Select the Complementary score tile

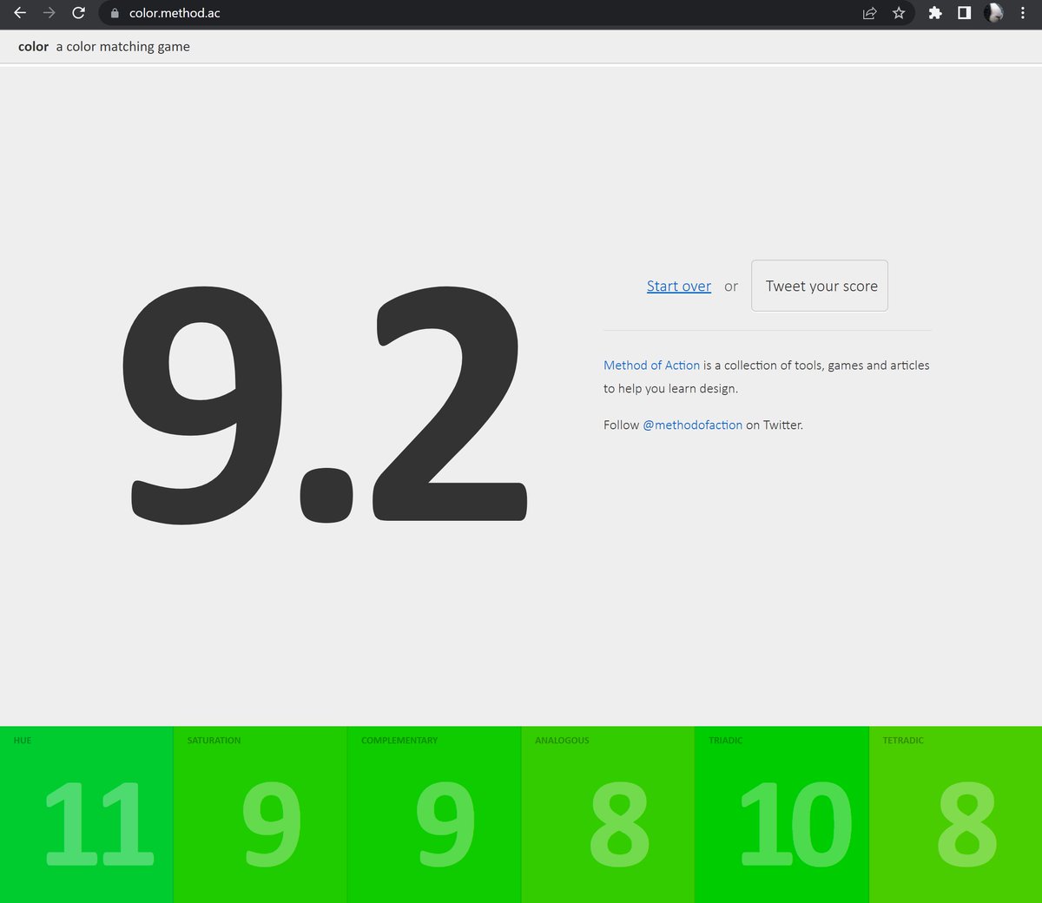[x=434, y=814]
